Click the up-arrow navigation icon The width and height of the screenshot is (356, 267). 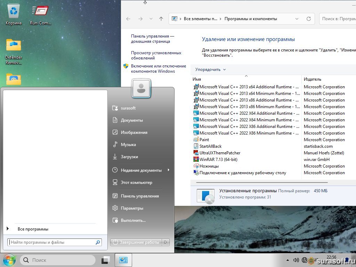click(x=161, y=19)
